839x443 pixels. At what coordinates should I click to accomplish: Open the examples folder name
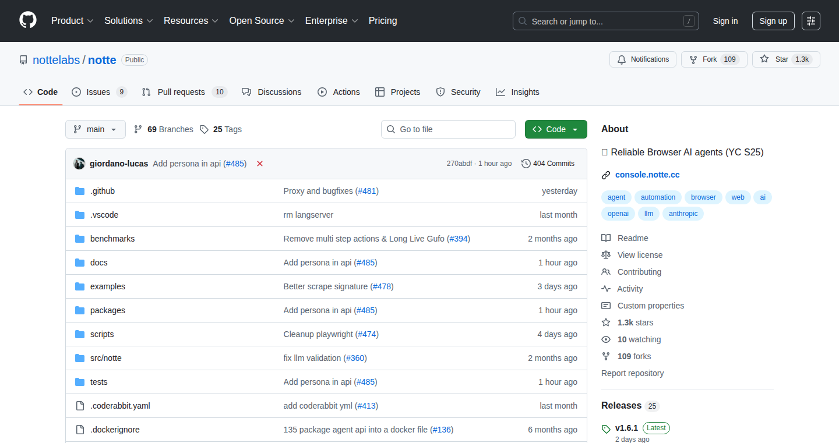tap(108, 286)
